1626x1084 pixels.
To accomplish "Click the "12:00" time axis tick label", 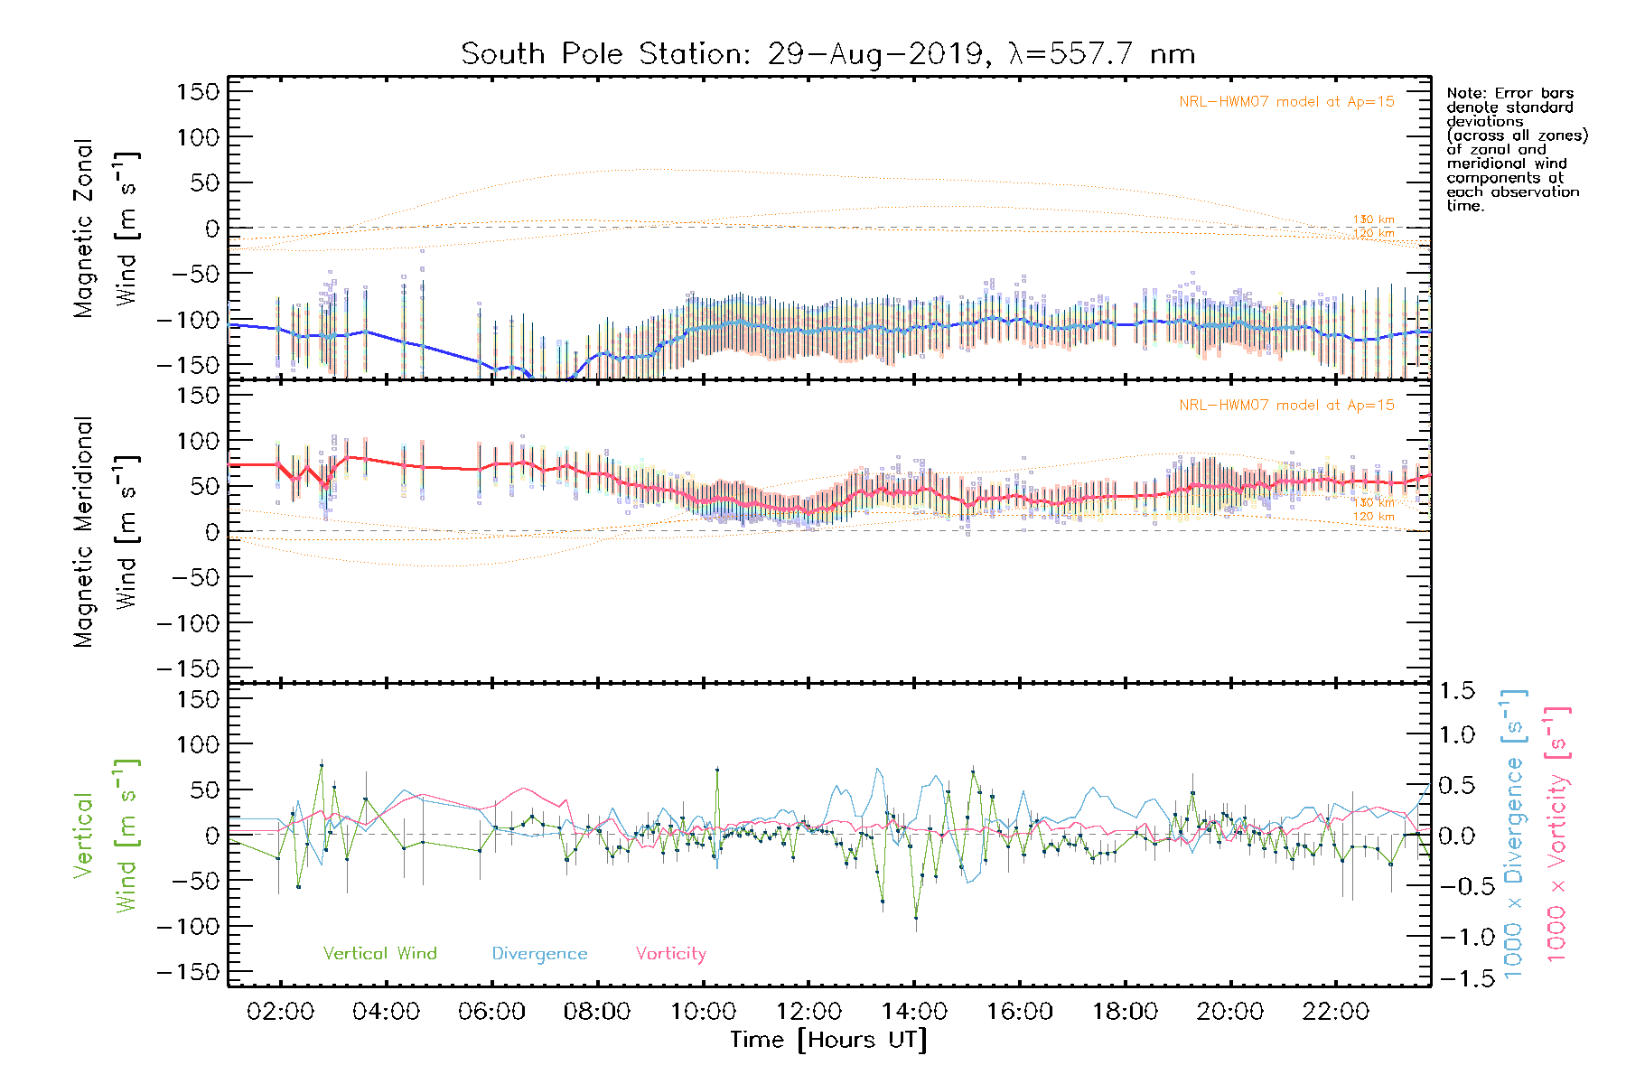I will click(x=808, y=1012).
